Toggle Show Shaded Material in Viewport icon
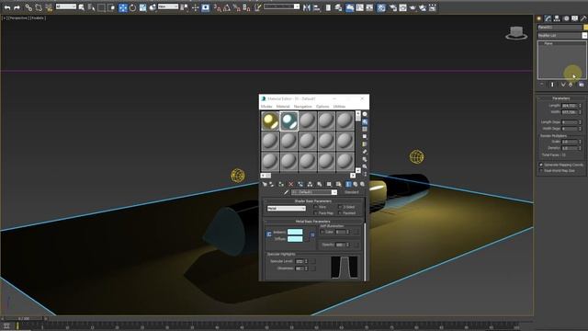 (x=338, y=184)
